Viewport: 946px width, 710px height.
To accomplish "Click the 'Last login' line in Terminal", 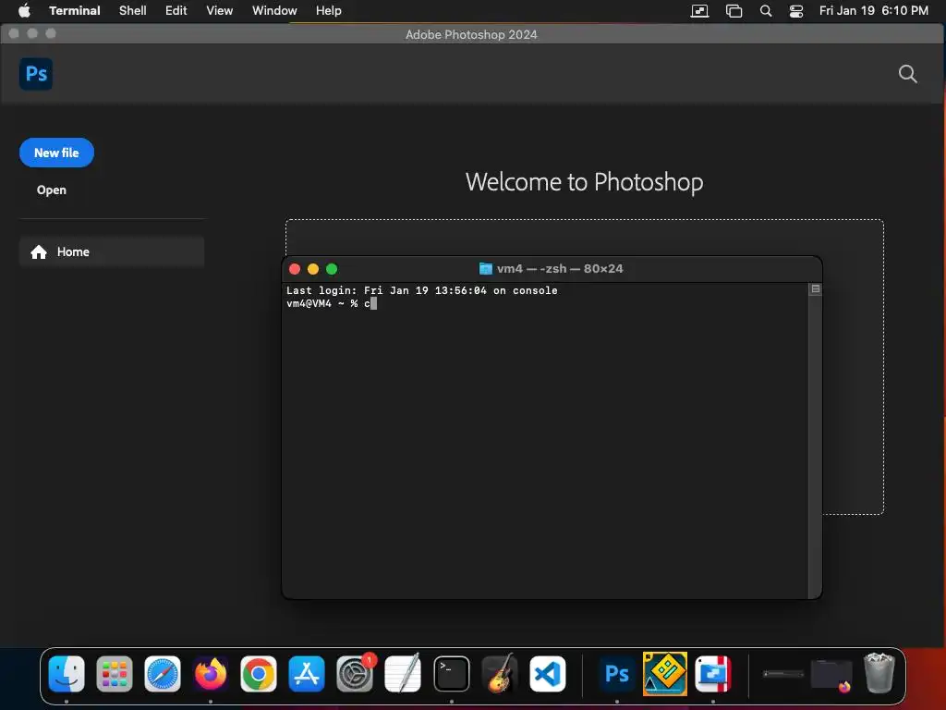I will tap(421, 290).
